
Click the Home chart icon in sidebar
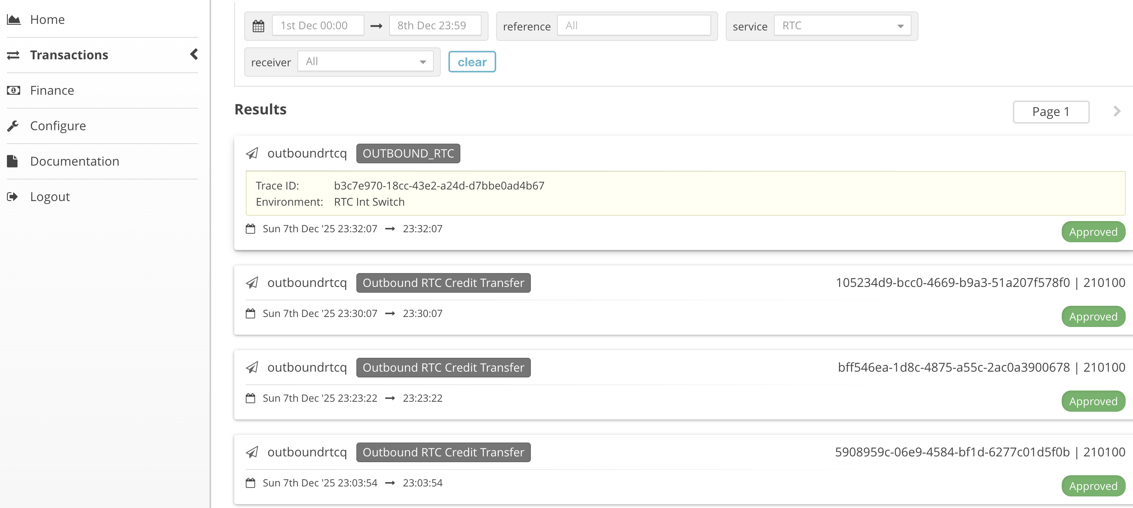[x=13, y=19]
